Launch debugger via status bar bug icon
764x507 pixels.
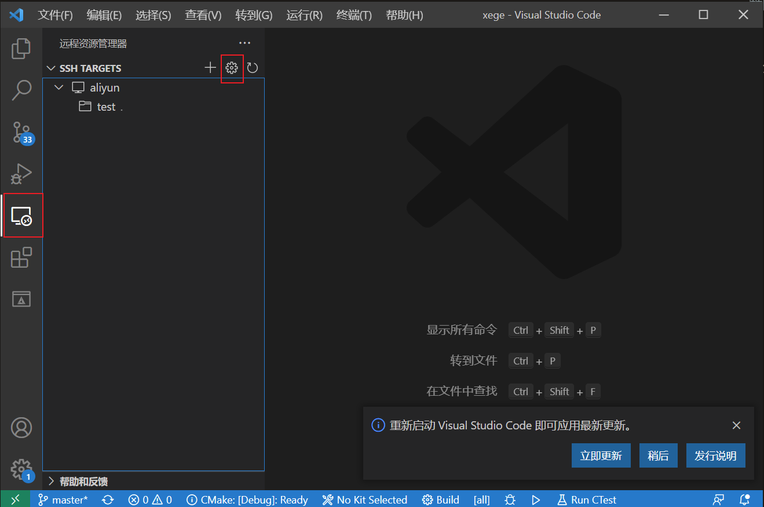[x=510, y=499]
